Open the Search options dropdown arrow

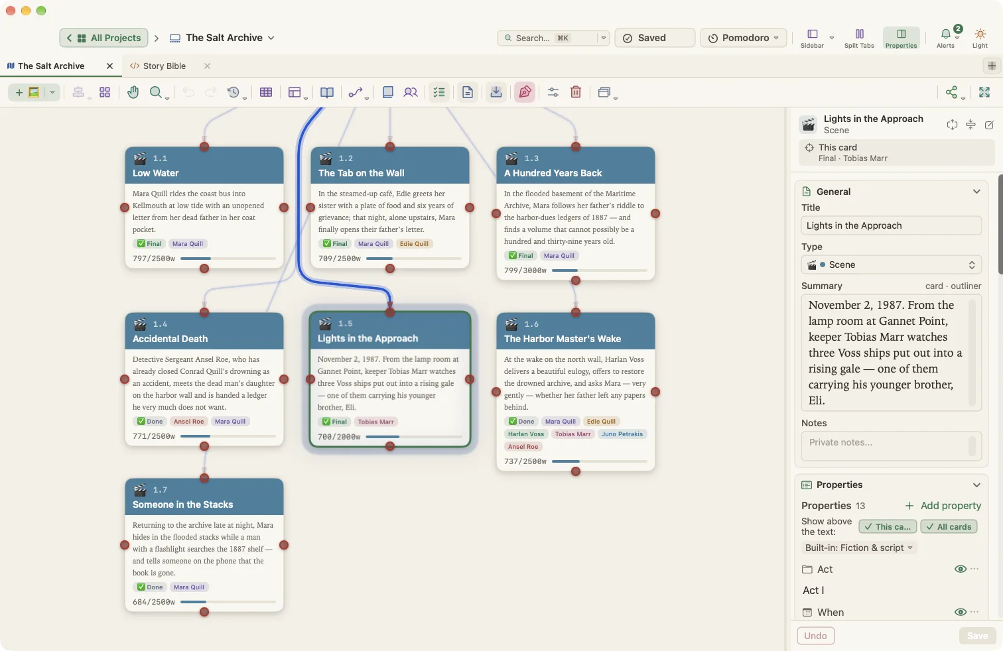click(x=604, y=38)
